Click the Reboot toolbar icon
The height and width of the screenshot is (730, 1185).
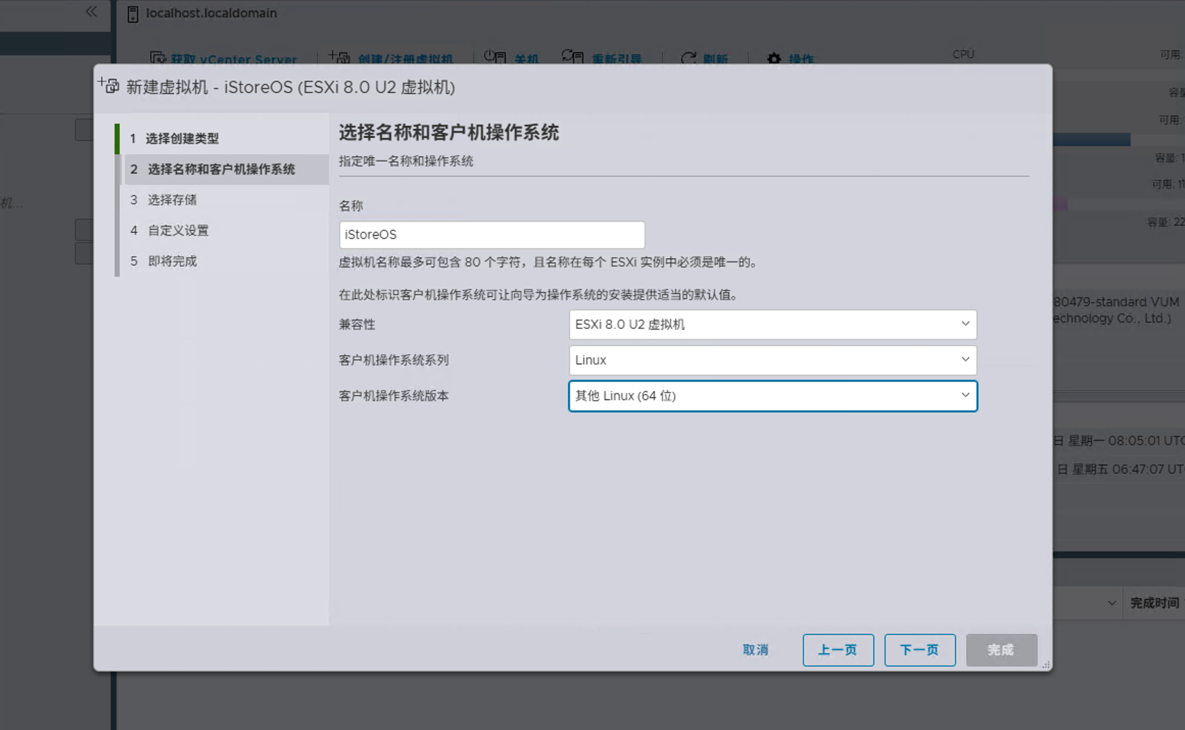572,57
